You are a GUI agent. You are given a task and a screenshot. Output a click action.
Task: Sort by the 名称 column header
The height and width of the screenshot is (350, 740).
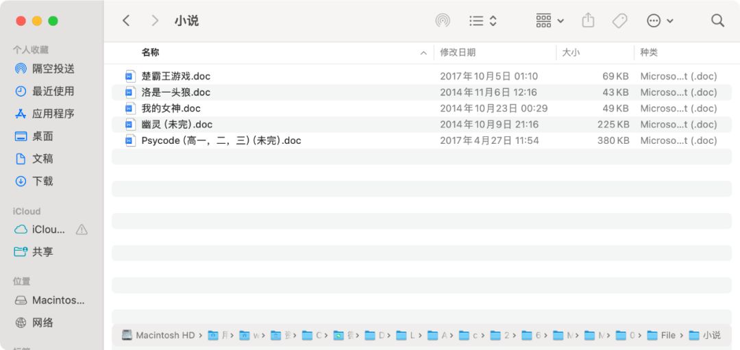tap(150, 52)
